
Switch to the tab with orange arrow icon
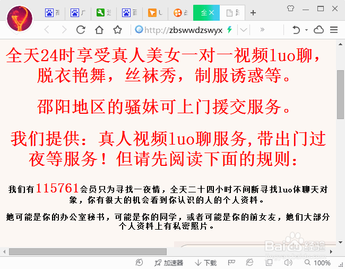click(x=156, y=13)
